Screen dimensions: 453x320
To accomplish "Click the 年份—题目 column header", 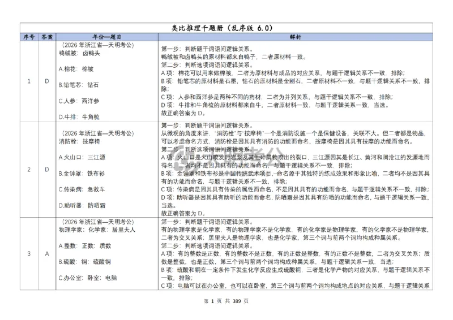I will pos(107,37).
